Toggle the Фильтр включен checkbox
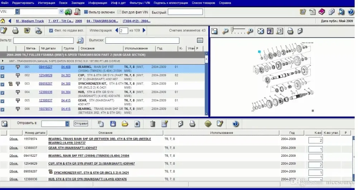 [86, 12]
